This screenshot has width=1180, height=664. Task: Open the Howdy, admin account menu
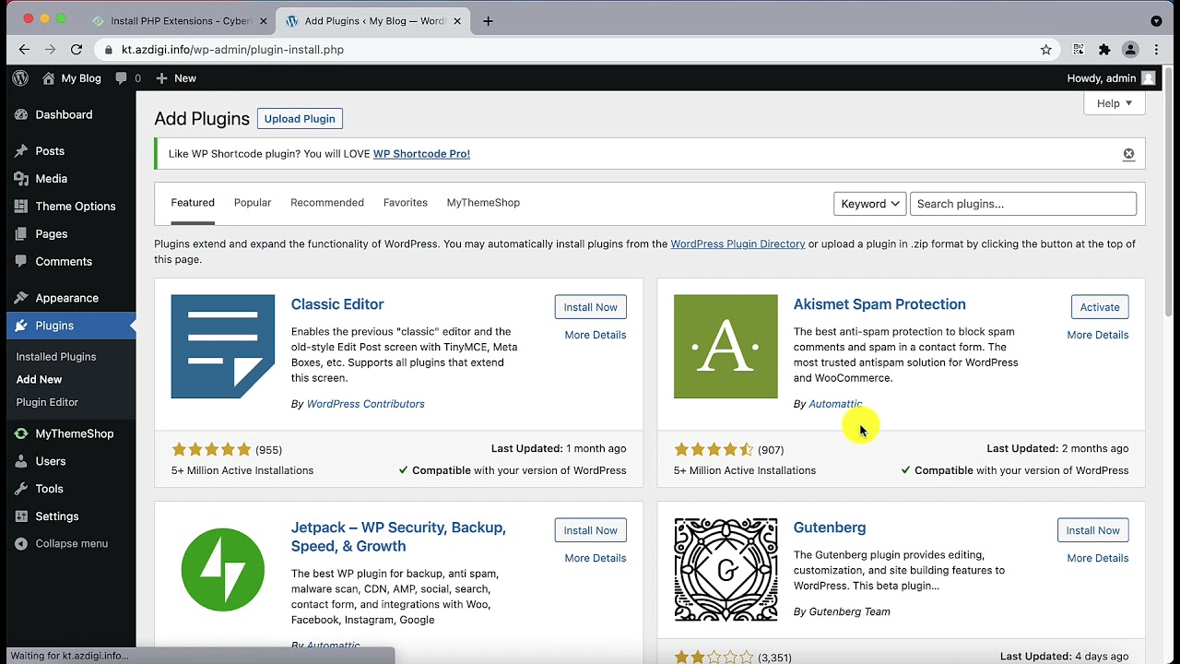tap(1111, 78)
